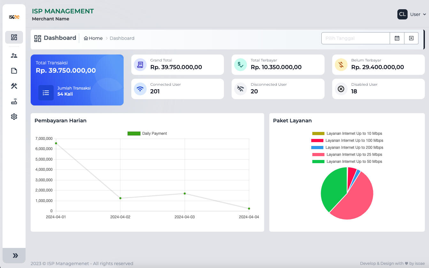429x268 pixels.
Task: Open the document/invoice icon in sidebar
Action: (14, 71)
